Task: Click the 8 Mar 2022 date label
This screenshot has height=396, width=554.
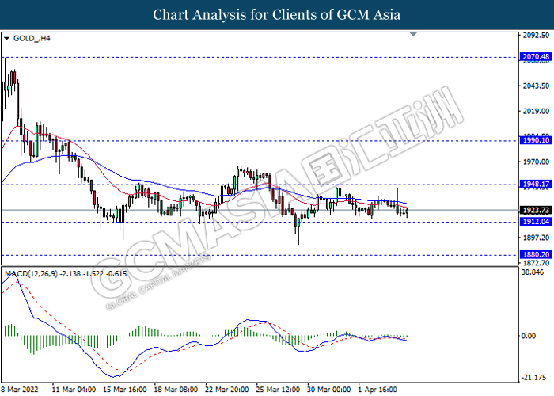Action: (20, 390)
